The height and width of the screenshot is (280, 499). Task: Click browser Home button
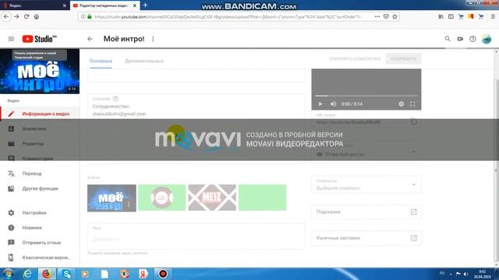37,16
